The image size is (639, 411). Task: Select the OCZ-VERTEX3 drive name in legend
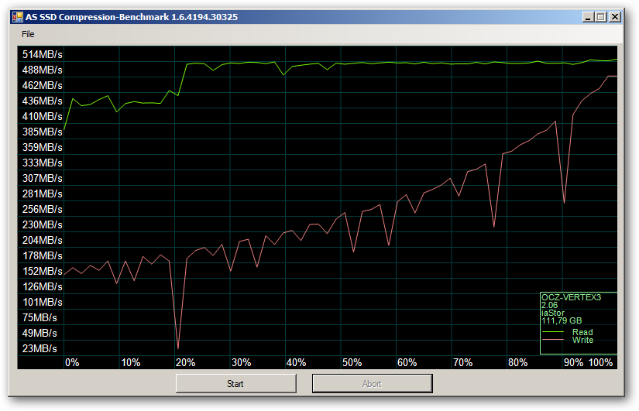click(x=571, y=297)
